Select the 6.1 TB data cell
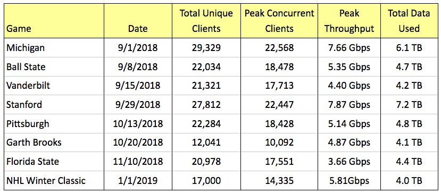 [x=409, y=48]
